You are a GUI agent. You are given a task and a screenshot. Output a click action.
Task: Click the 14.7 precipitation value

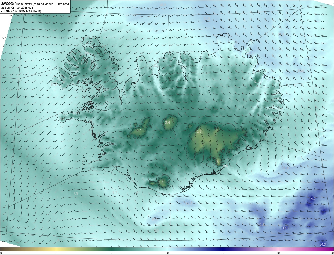tap(312, 199)
